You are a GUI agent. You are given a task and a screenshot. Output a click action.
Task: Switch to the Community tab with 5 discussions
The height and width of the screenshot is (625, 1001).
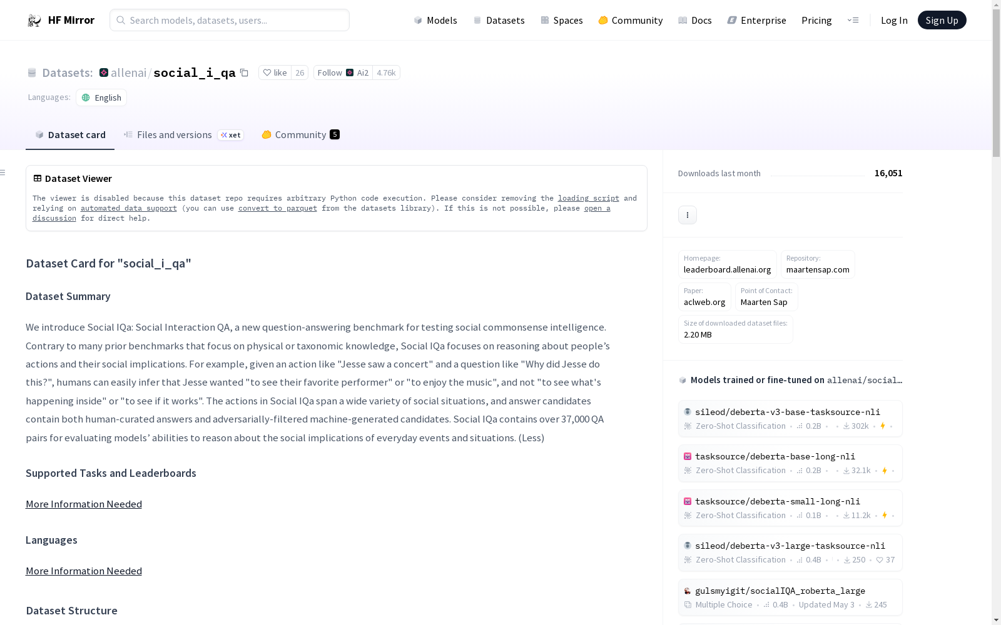pos(300,135)
